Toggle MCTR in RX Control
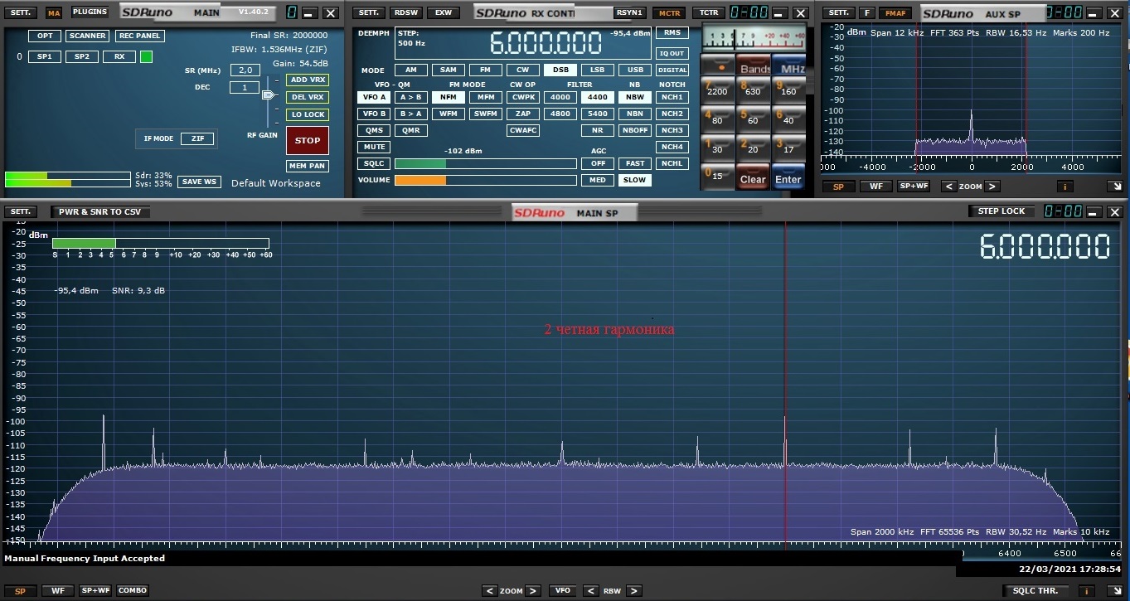This screenshot has width=1130, height=601. pyautogui.click(x=667, y=13)
